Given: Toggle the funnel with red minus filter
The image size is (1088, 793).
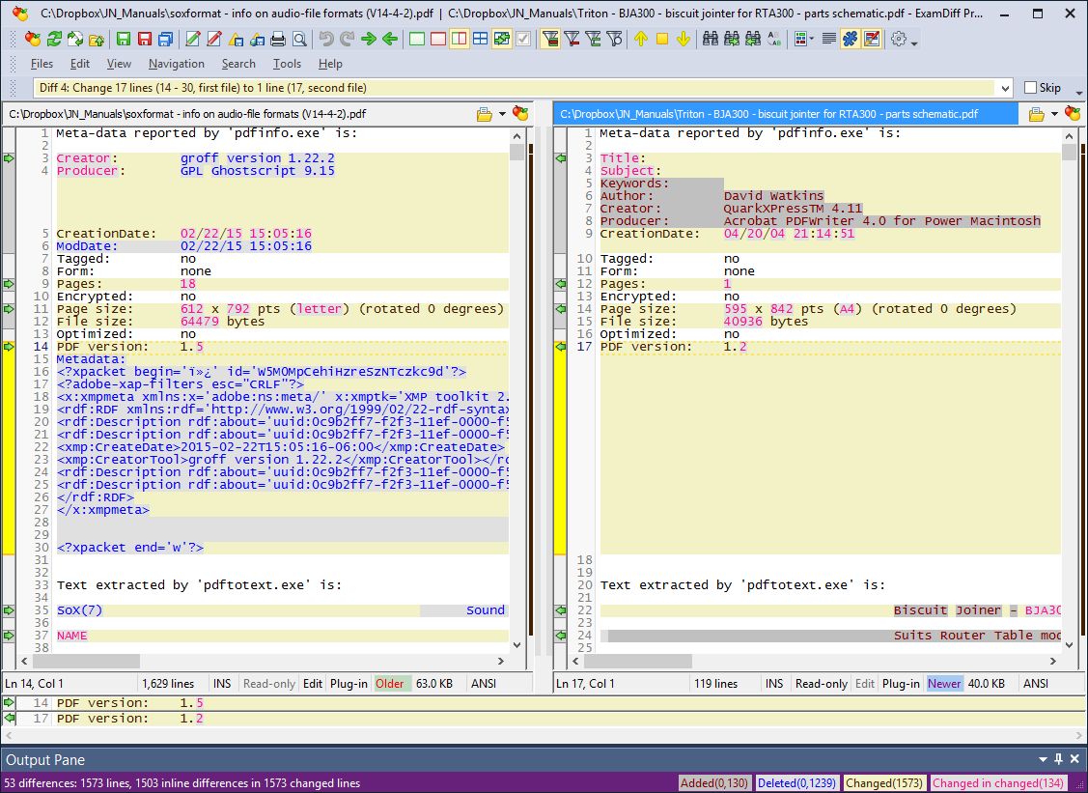Looking at the screenshot, I should pos(572,39).
